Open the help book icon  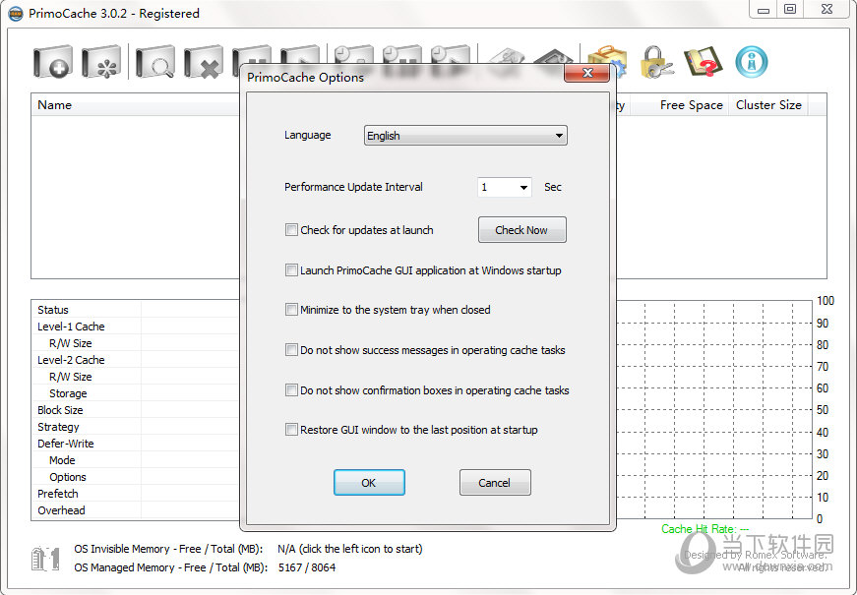coord(704,62)
